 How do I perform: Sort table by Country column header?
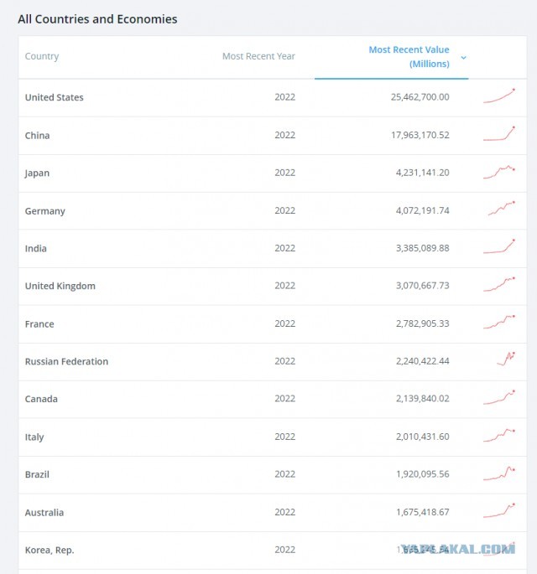42,56
